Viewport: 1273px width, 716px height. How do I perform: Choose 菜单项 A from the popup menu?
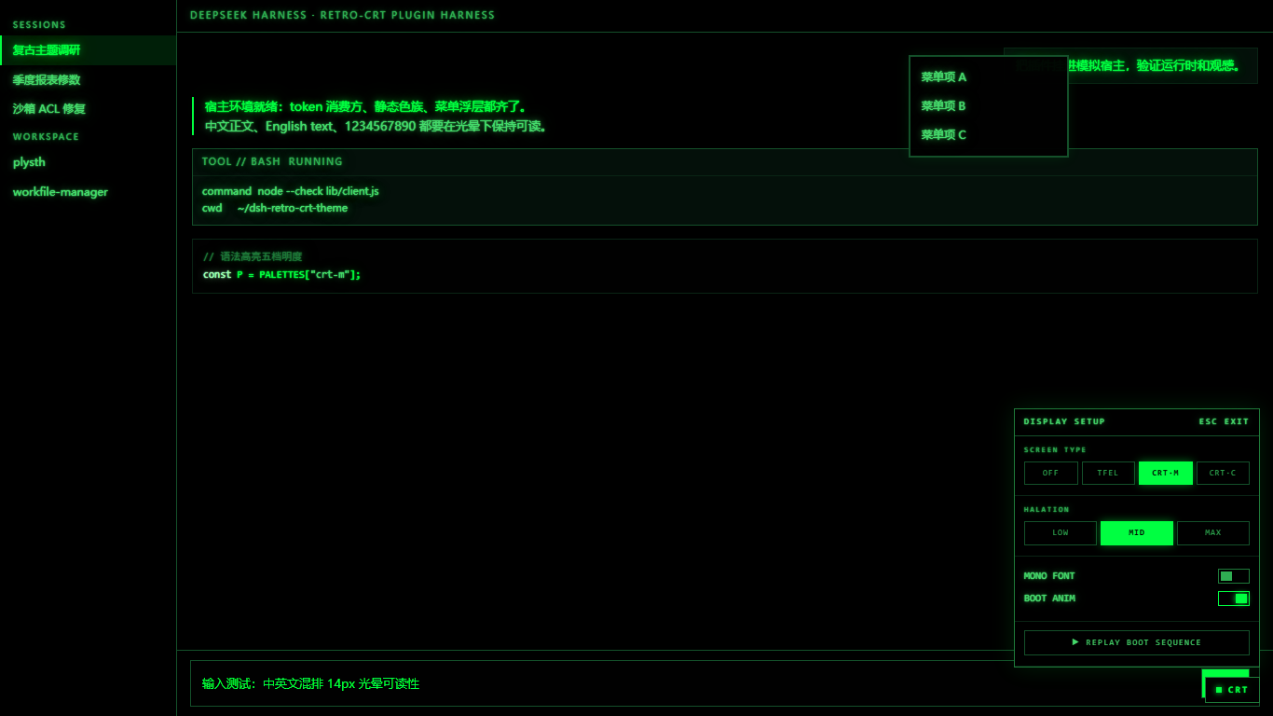pos(988,77)
